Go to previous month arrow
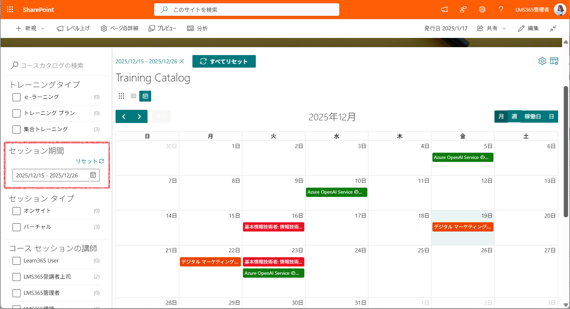Screen dimensions: 570x309 pyautogui.click(x=124, y=116)
